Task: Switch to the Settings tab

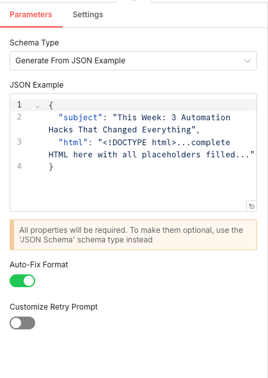Action: (x=88, y=15)
